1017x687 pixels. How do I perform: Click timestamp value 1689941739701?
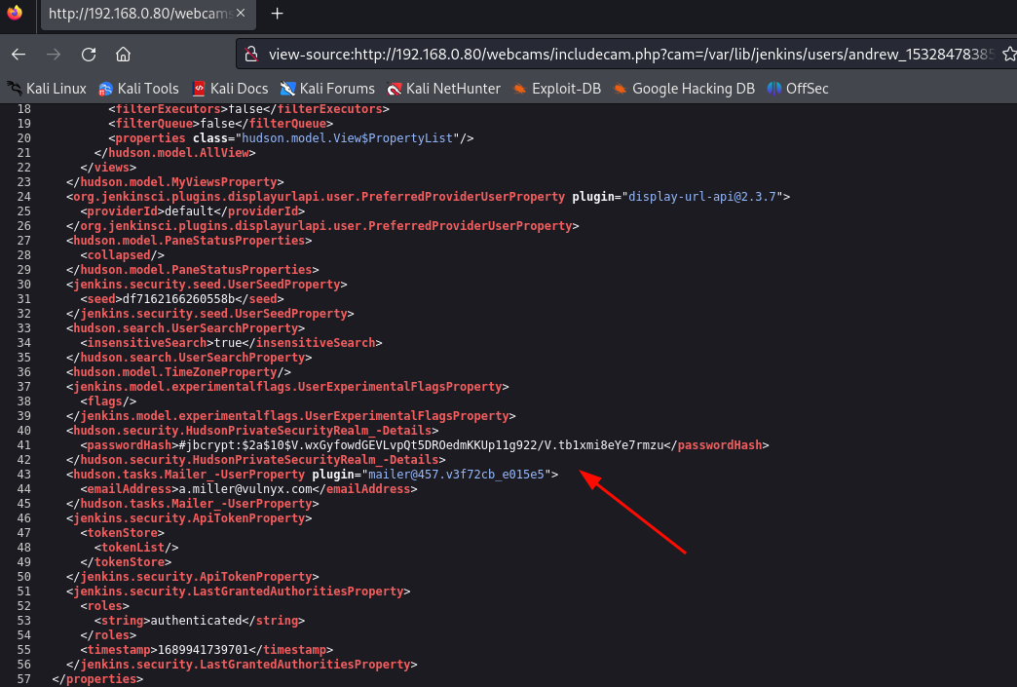pyautogui.click(x=204, y=649)
